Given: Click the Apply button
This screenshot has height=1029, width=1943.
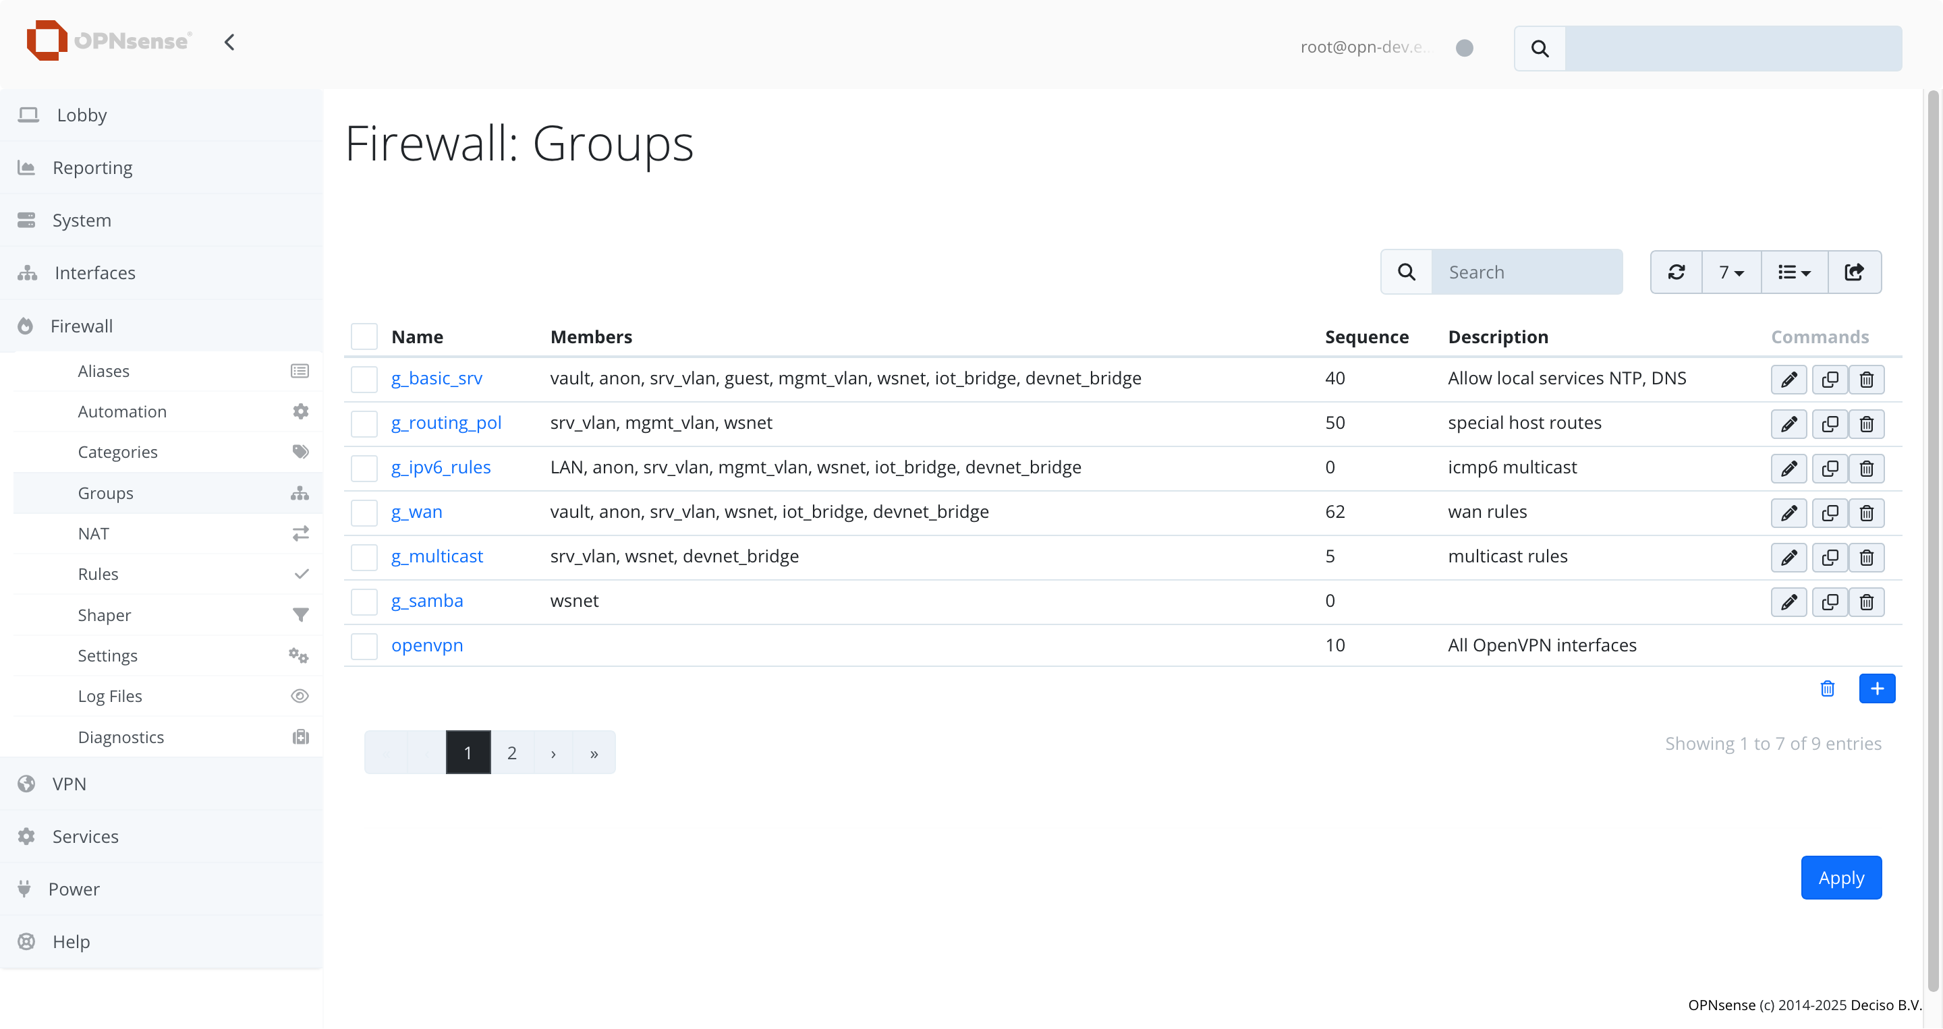Looking at the screenshot, I should tap(1840, 877).
